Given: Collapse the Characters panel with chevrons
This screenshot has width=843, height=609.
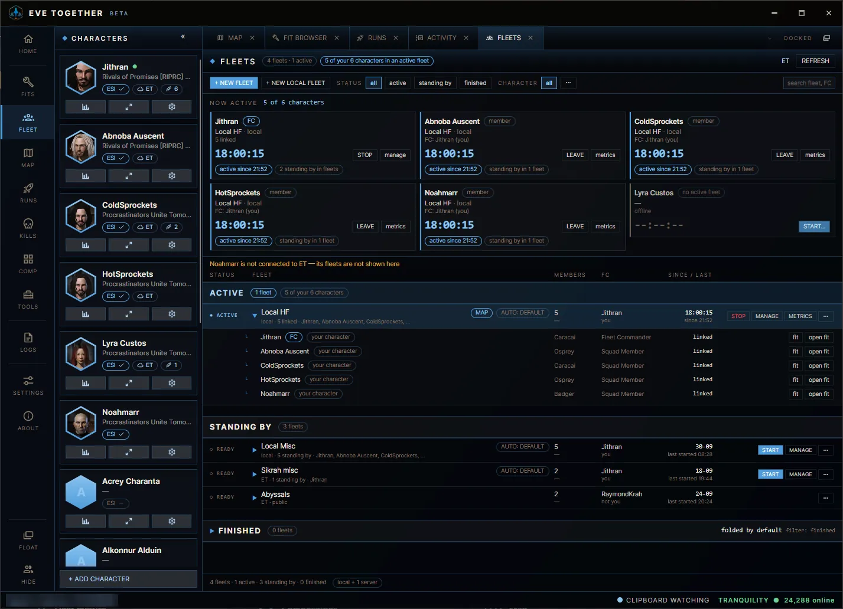Looking at the screenshot, I should (183, 37).
